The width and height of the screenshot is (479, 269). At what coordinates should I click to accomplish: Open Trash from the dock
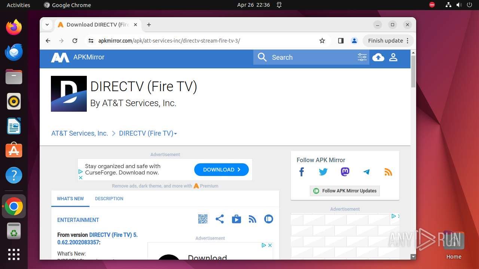coord(14,231)
